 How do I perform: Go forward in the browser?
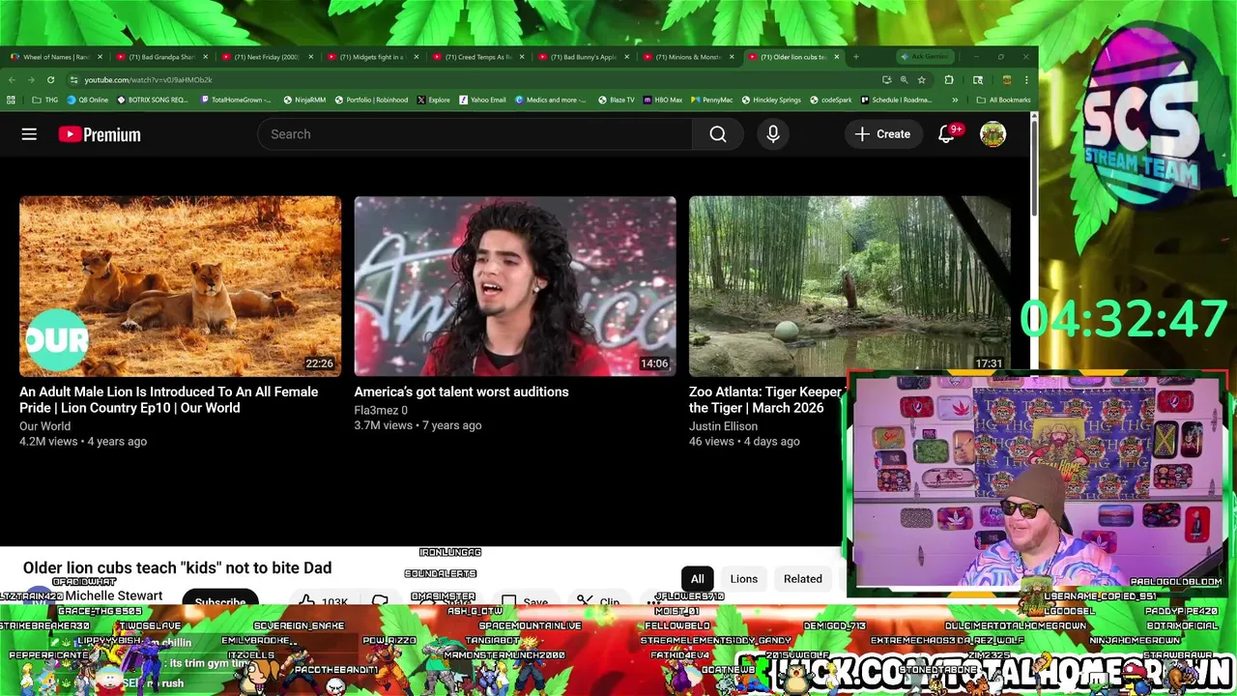pos(31,80)
